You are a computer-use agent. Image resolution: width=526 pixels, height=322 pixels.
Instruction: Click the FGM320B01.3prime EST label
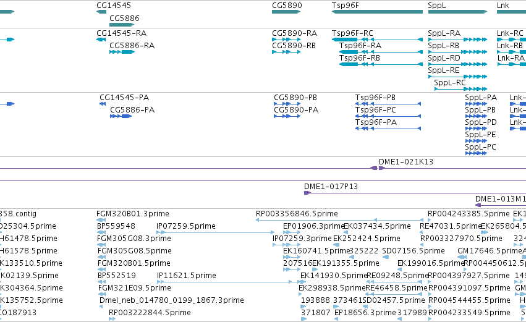tap(133, 214)
